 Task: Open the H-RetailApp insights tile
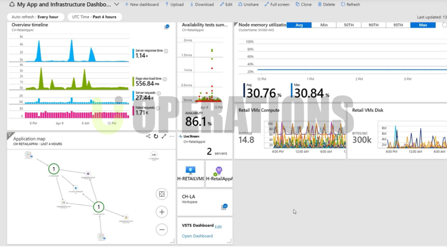(219, 174)
